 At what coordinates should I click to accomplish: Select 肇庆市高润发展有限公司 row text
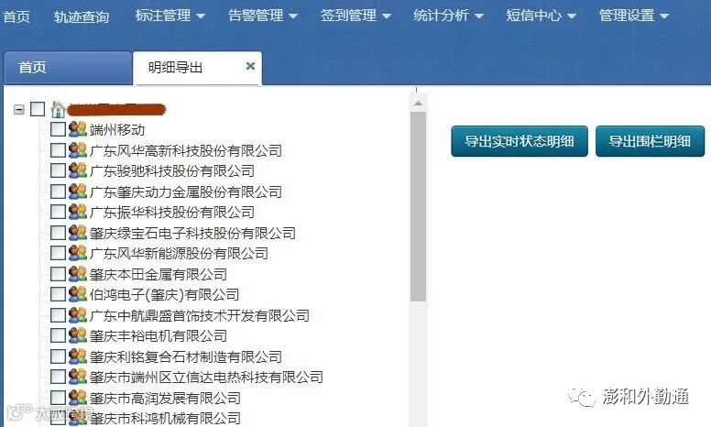(x=165, y=398)
